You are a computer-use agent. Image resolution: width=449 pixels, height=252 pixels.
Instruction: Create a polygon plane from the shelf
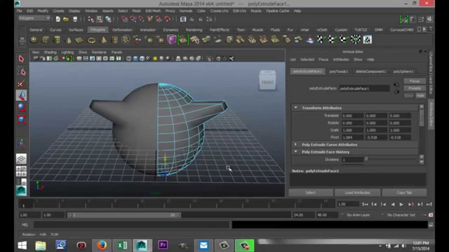(x=80, y=40)
